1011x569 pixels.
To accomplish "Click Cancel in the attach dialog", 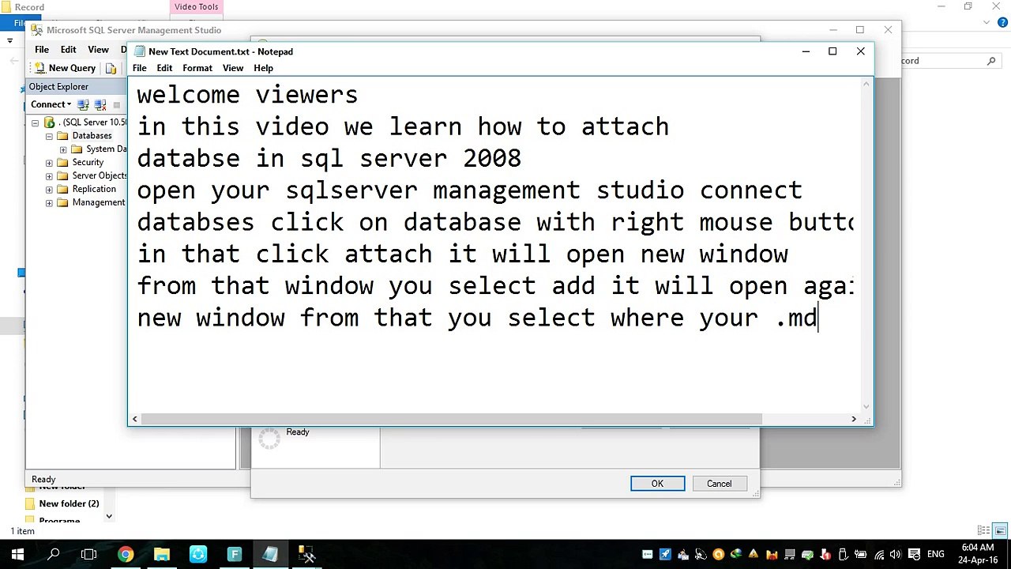I will click(x=720, y=484).
